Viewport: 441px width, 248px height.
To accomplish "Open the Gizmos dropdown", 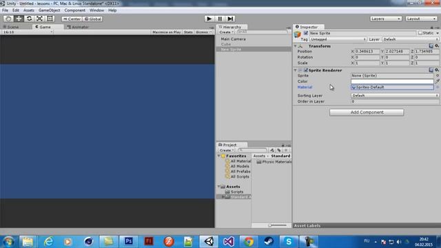I will [204, 32].
